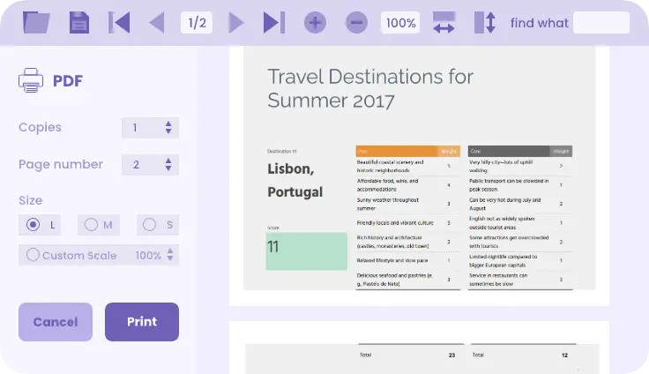Adjust the Custom Scale percentage arrows
The width and height of the screenshot is (649, 374).
point(170,256)
